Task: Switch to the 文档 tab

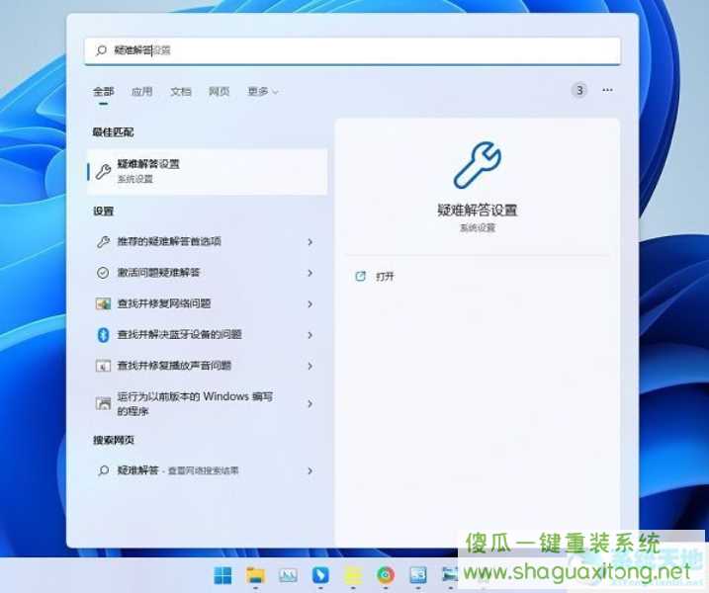Action: (x=181, y=92)
